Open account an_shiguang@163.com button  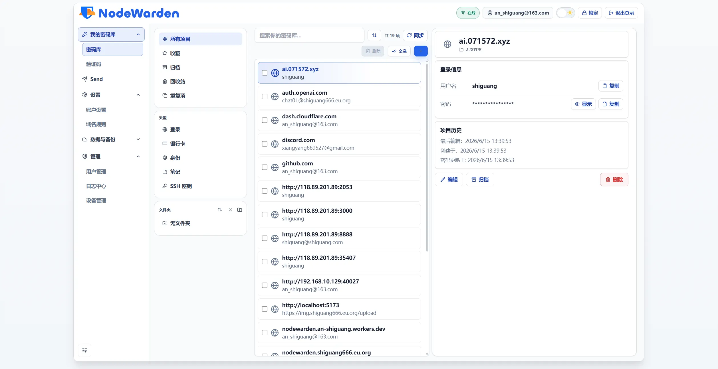(x=518, y=13)
